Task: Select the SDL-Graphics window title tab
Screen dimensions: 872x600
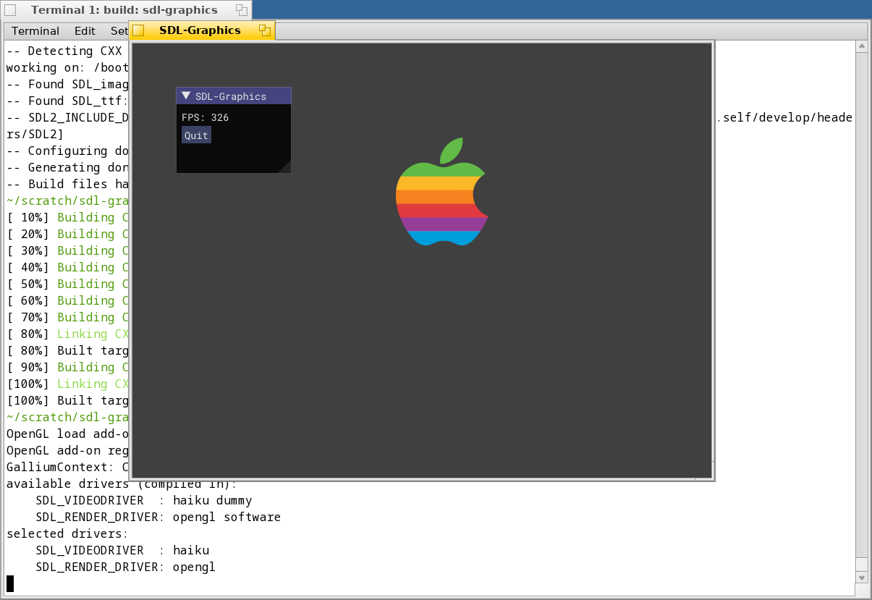Action: [x=202, y=30]
